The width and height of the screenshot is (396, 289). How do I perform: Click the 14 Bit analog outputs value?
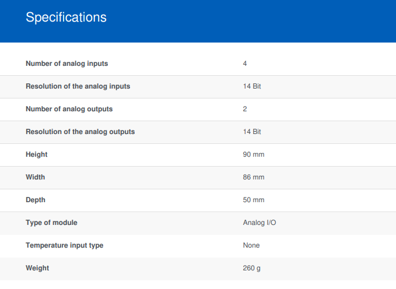tap(252, 132)
